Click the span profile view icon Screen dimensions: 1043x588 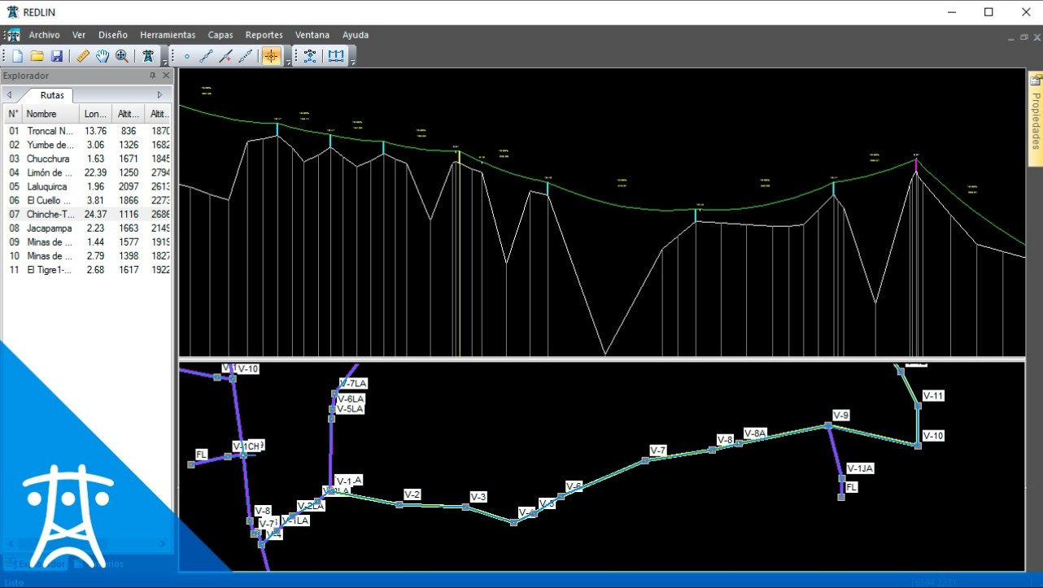(x=335, y=56)
